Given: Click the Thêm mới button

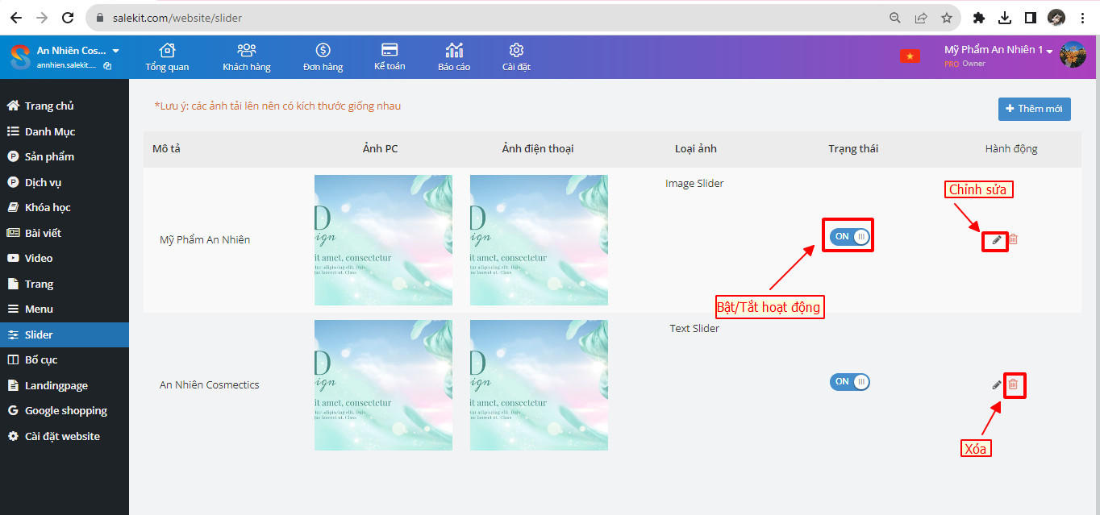Looking at the screenshot, I should point(1034,109).
